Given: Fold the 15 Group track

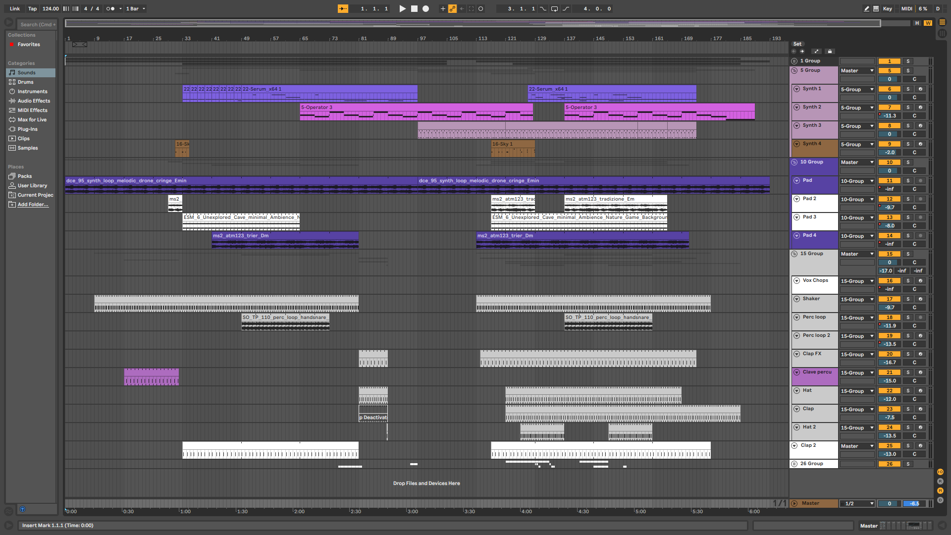Looking at the screenshot, I should pyautogui.click(x=794, y=254).
